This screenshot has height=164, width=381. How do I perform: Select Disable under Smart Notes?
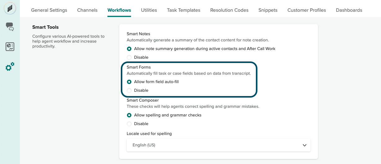(x=129, y=57)
